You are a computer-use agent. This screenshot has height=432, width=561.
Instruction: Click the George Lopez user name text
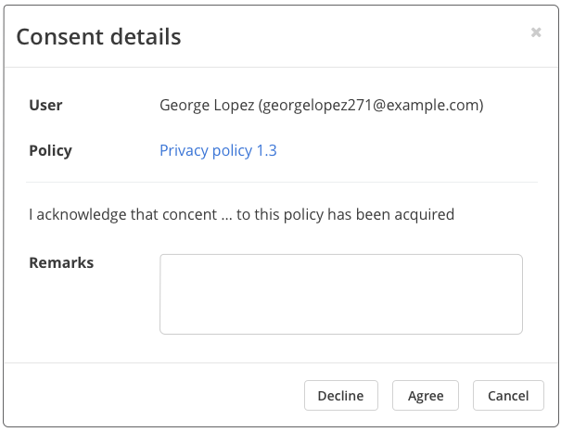[207, 105]
